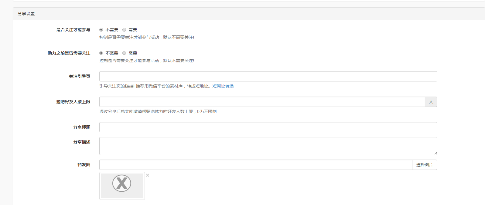The image size is (485, 205).
Task: Click the 助力之前是否需要关注 label
Action: coord(69,53)
